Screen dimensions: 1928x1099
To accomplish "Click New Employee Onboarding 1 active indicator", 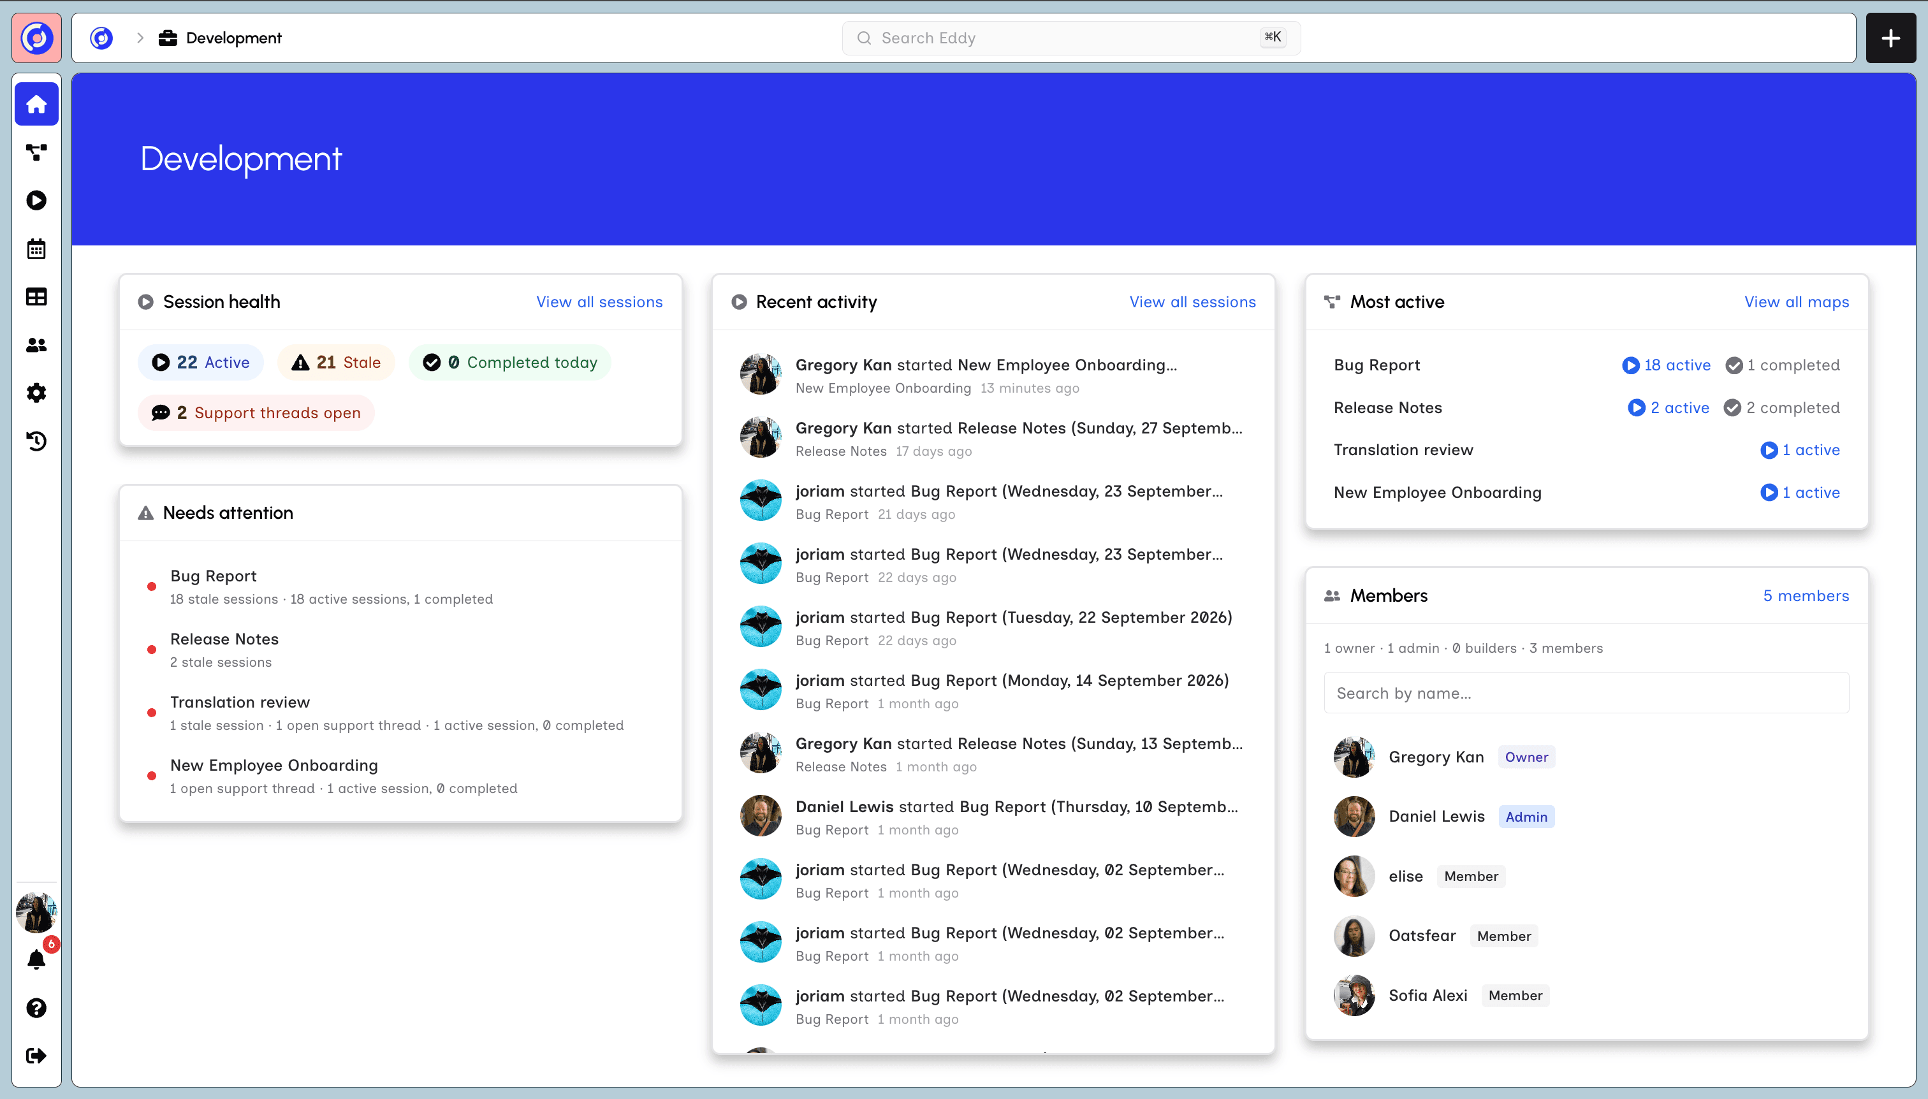I will 1800,493.
